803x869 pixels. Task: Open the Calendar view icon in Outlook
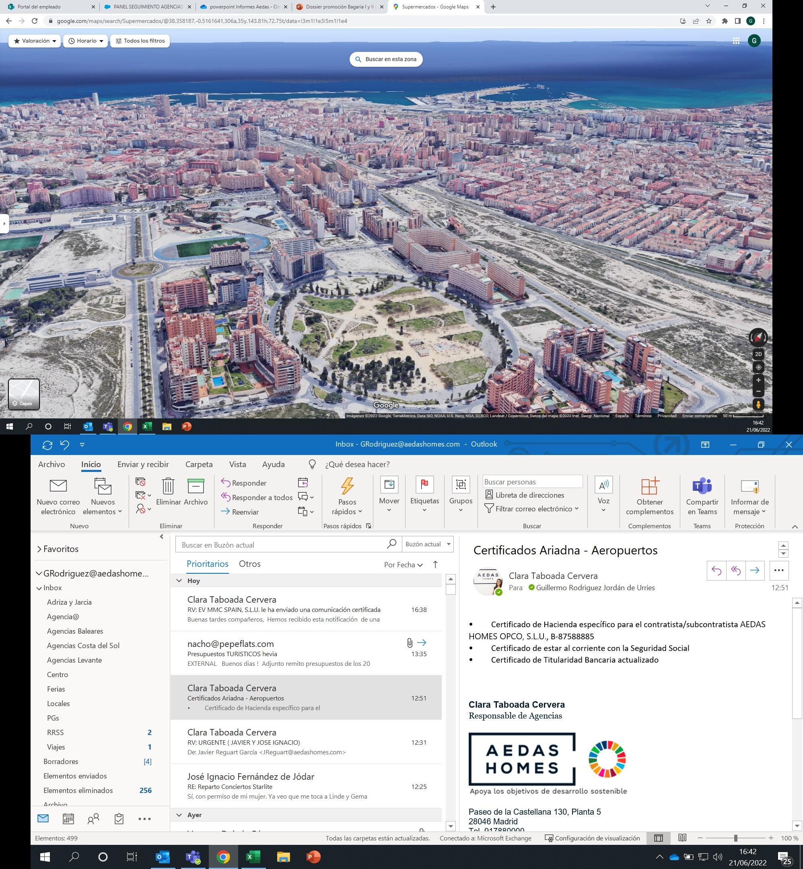pos(68,819)
